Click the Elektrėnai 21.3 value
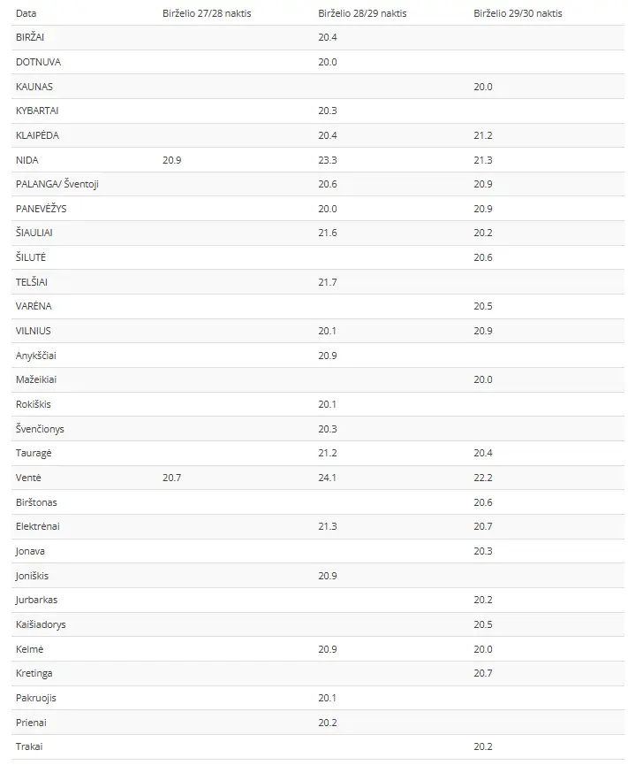Image resolution: width=628 pixels, height=773 pixels. pos(328,526)
